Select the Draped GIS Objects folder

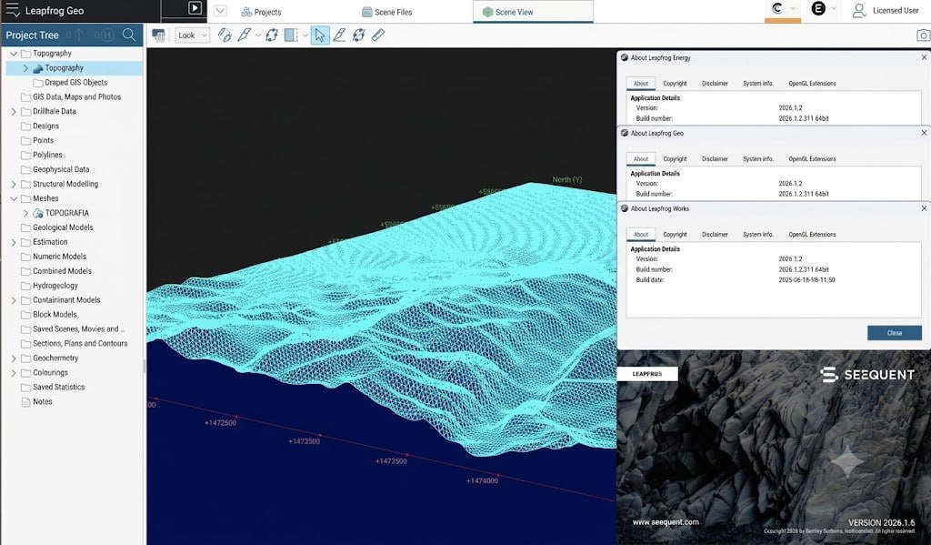click(x=70, y=83)
